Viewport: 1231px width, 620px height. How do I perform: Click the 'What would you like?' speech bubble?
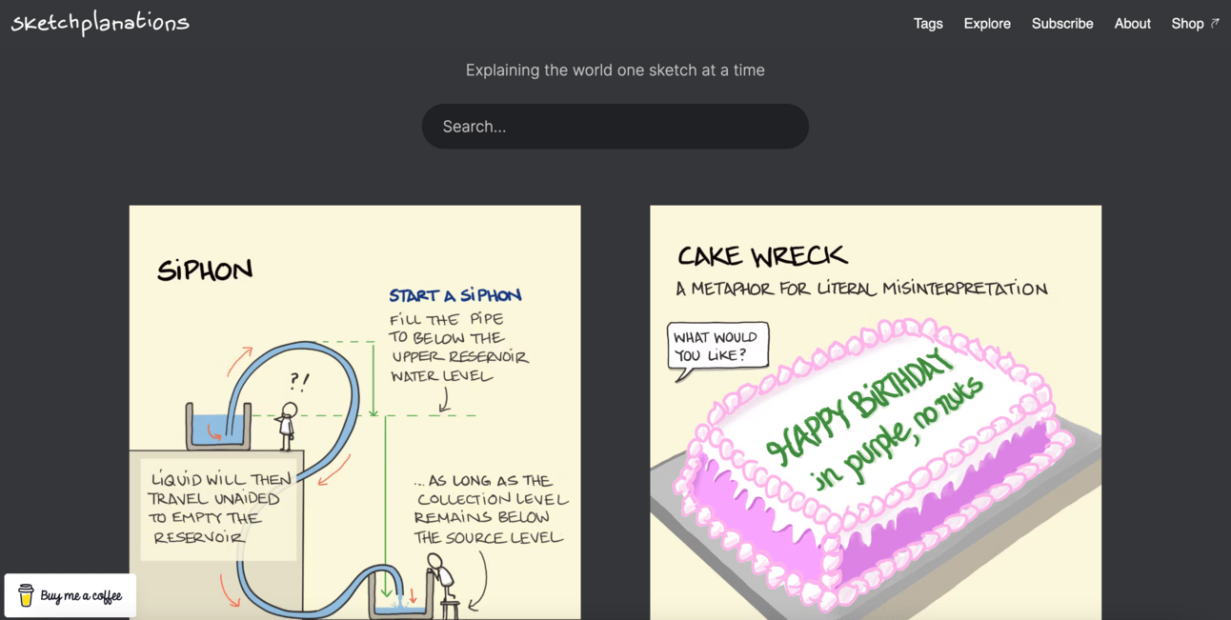[x=718, y=349]
